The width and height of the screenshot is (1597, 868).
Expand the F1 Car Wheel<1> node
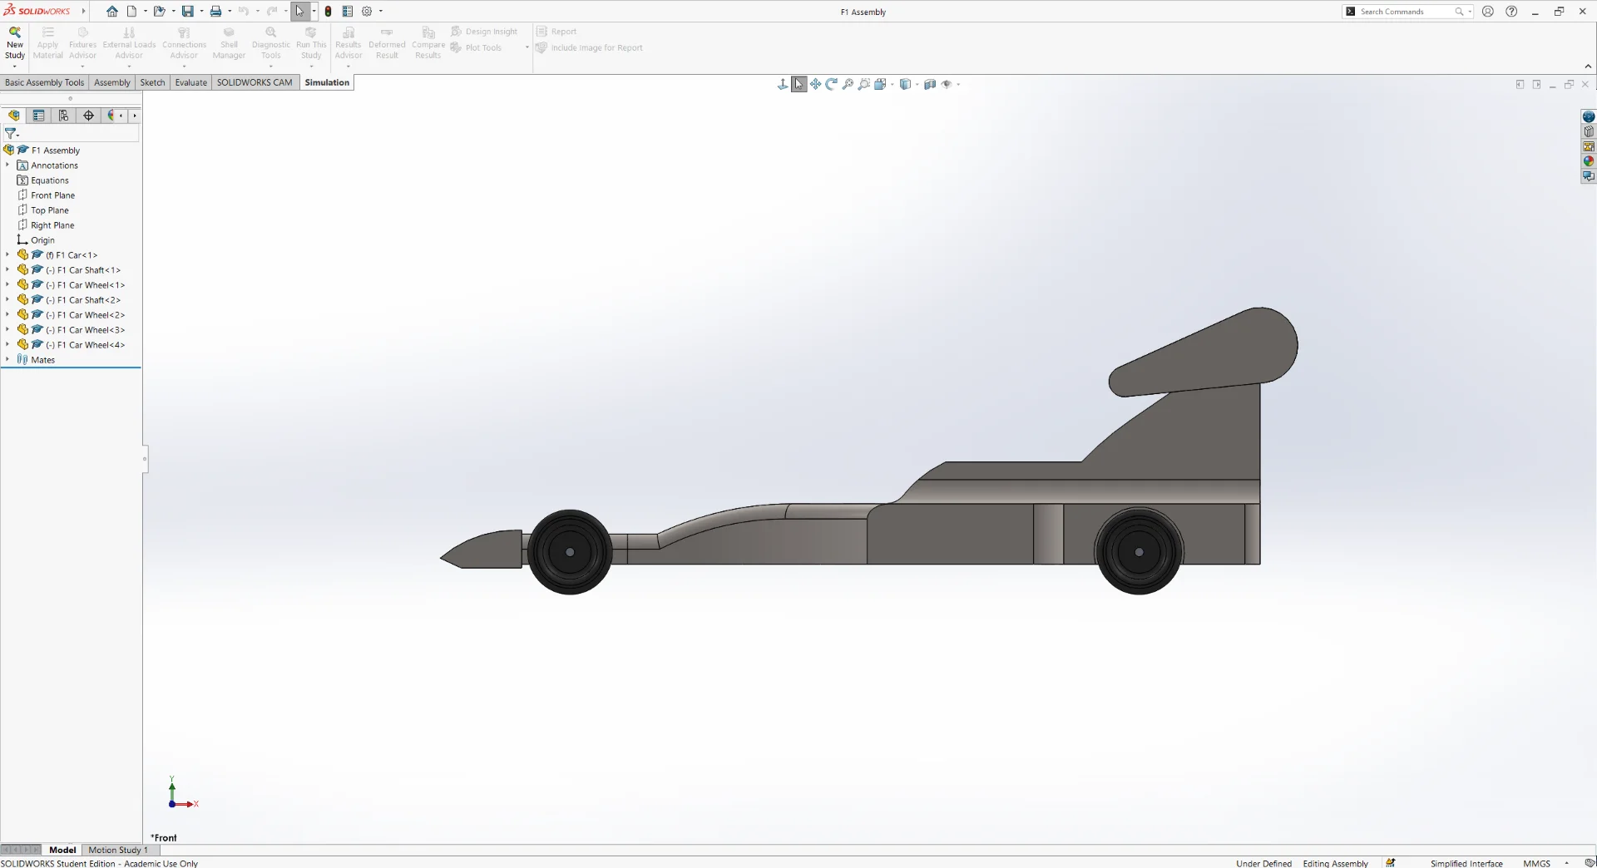tap(7, 285)
